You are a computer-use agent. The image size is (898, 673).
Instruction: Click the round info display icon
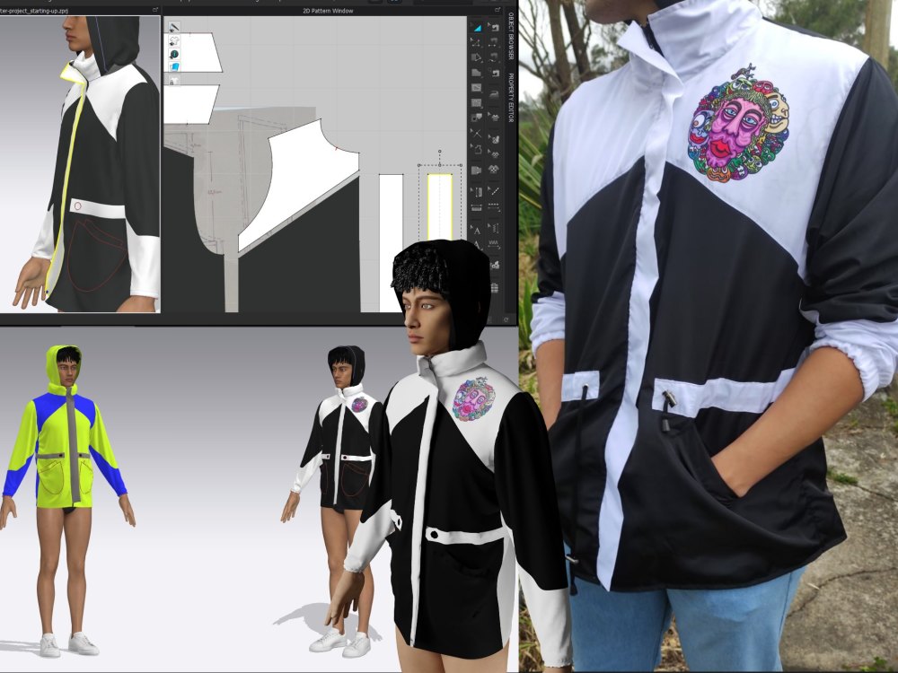(174, 54)
